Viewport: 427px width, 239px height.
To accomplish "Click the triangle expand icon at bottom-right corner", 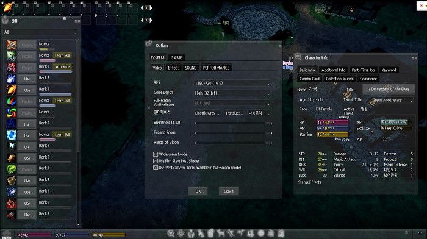I will 420,233.
